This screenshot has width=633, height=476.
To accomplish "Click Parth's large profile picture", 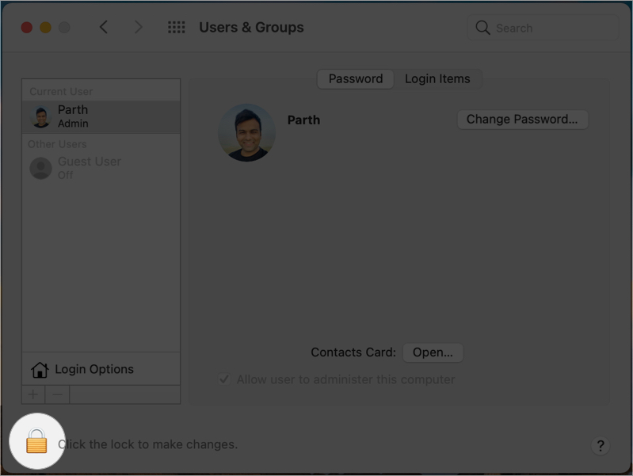I will click(x=246, y=132).
